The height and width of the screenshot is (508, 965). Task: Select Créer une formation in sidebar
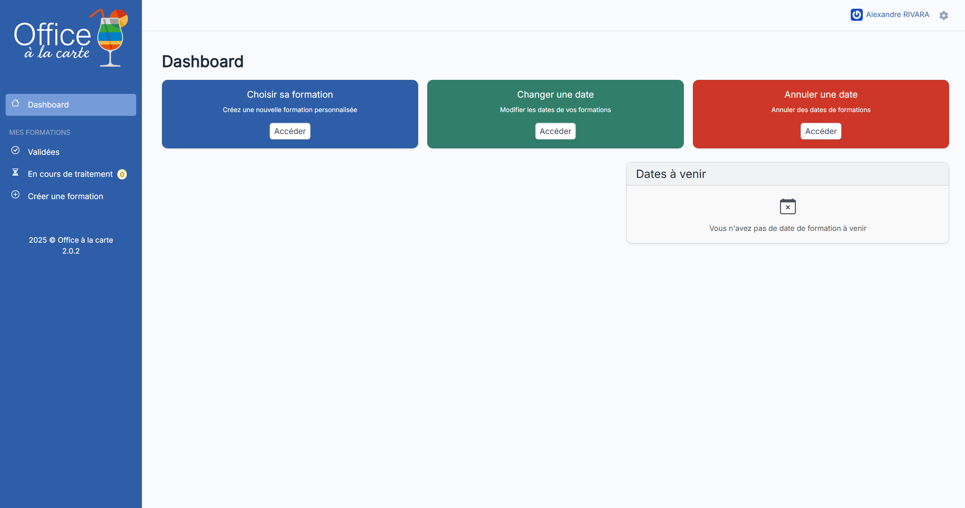(65, 196)
